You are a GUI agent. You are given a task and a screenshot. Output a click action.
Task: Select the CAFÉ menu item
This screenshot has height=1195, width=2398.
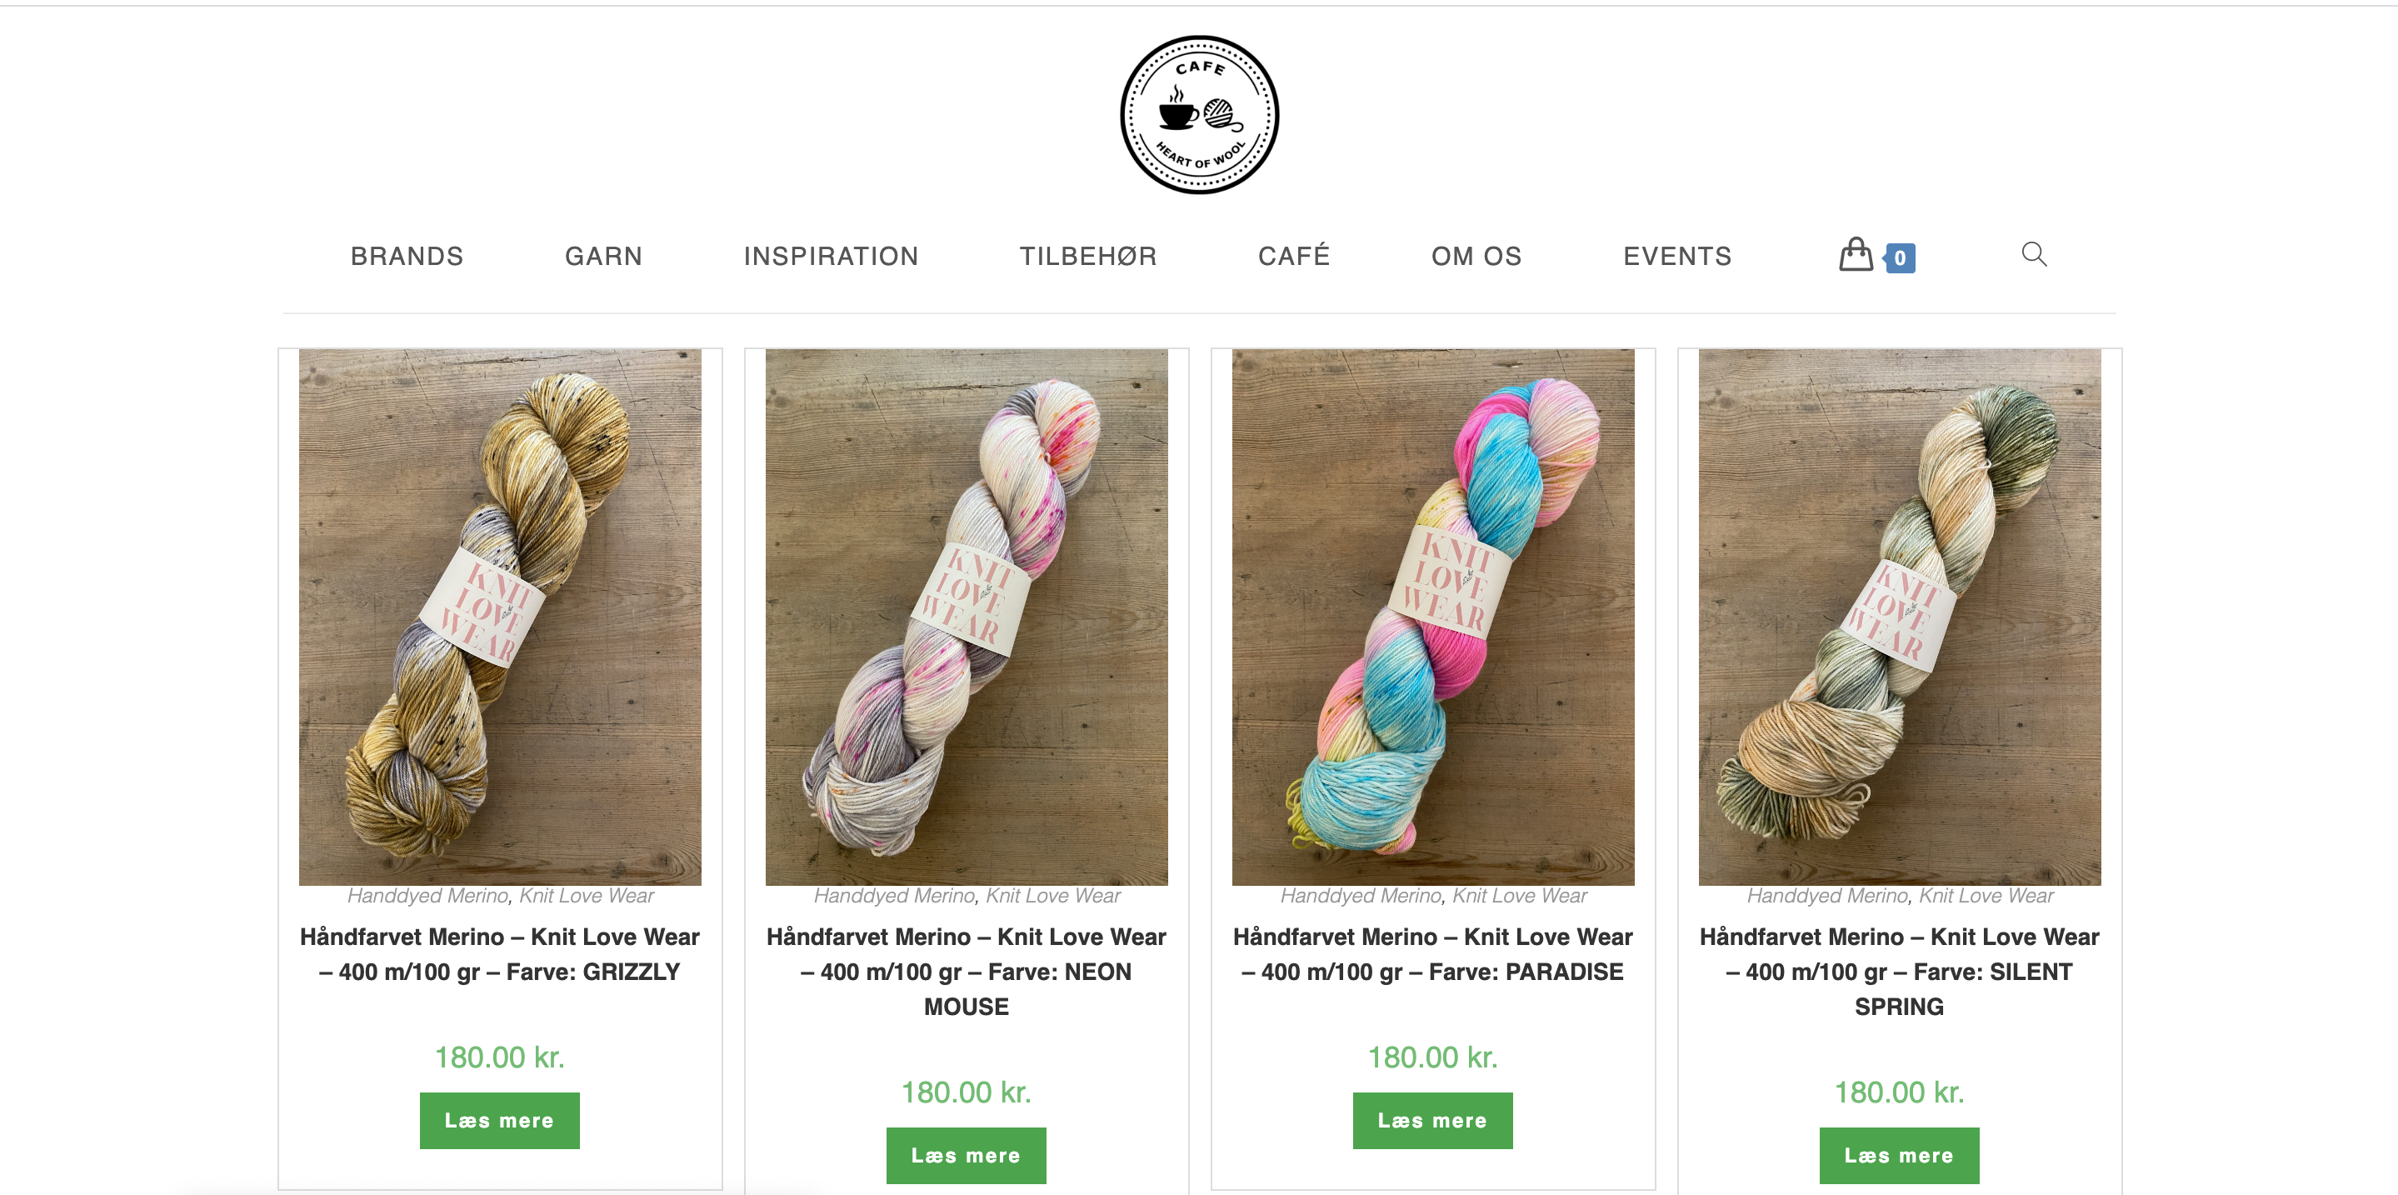click(1294, 256)
